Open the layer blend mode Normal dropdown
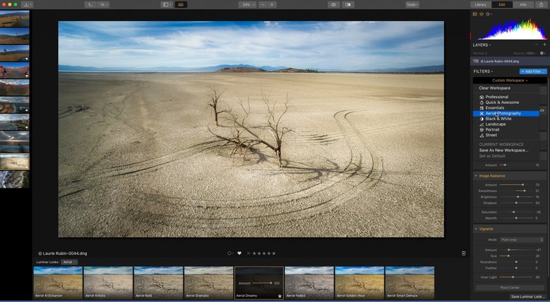550x302 pixels. (481, 53)
